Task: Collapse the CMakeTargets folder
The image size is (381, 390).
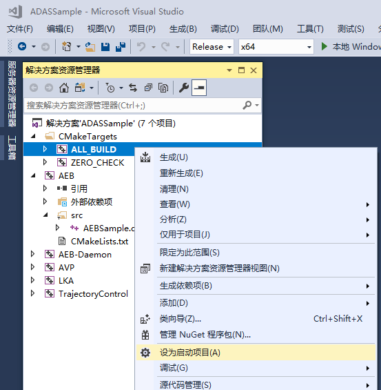Action: [33, 136]
